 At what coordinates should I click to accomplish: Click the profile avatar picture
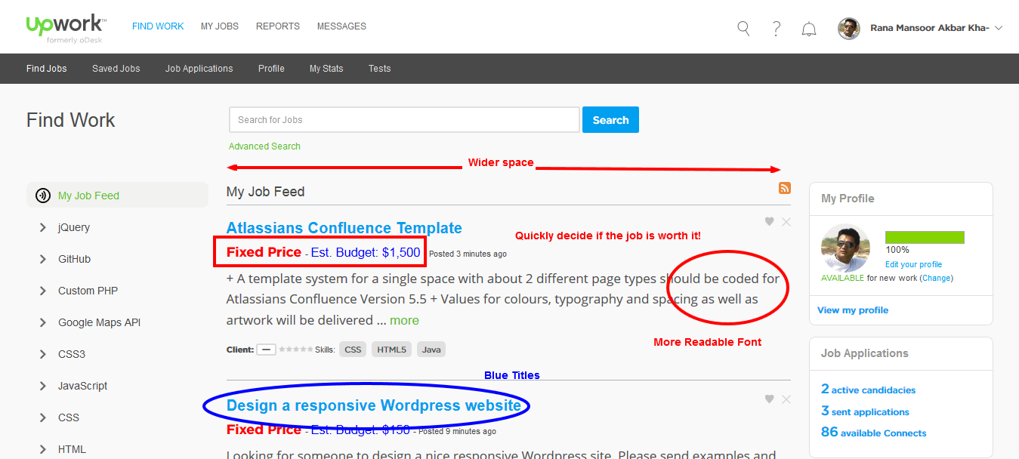point(848,28)
